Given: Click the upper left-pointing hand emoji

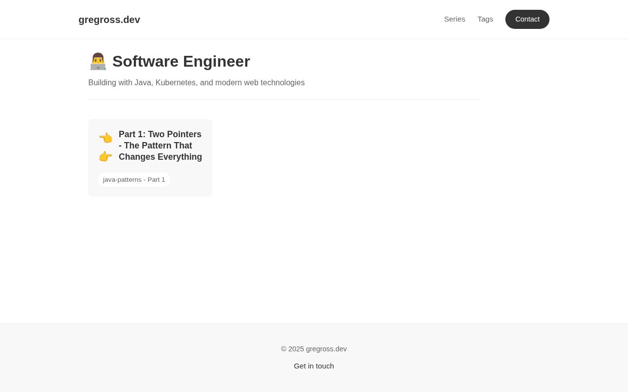Looking at the screenshot, I should [x=105, y=138].
